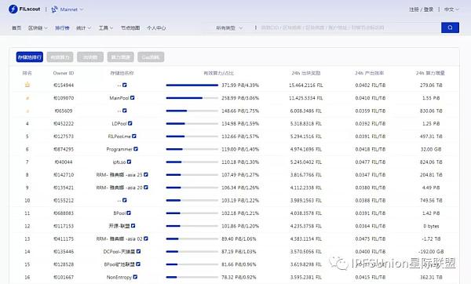Click the value -1.72 TiB

[x=431, y=239]
